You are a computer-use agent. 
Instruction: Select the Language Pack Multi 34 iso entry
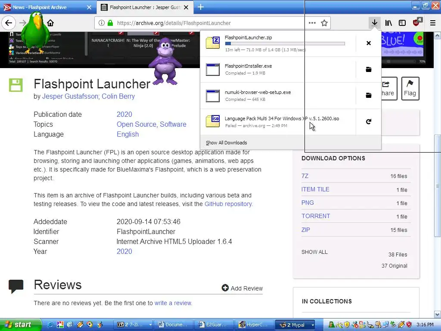point(278,122)
